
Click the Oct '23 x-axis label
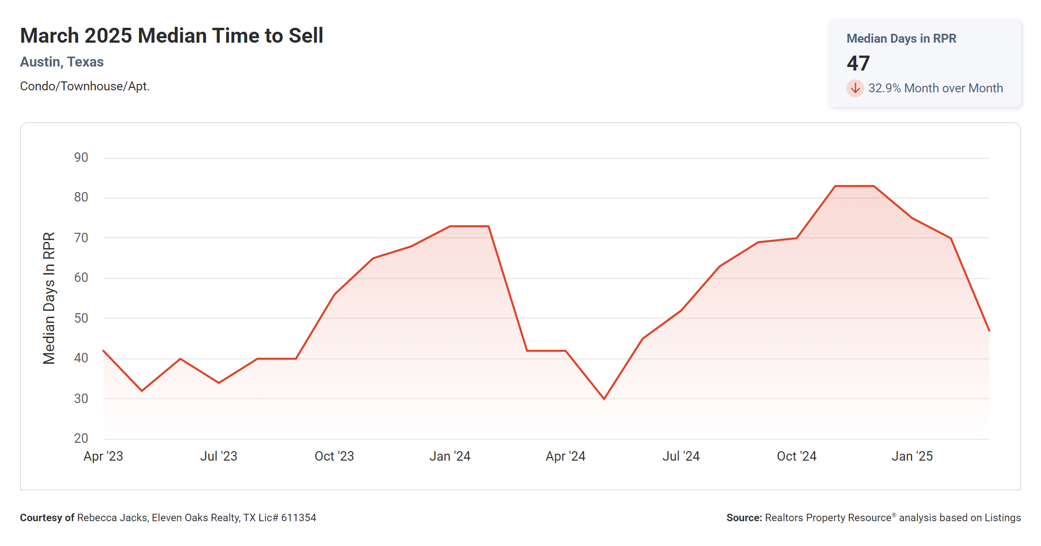point(334,456)
